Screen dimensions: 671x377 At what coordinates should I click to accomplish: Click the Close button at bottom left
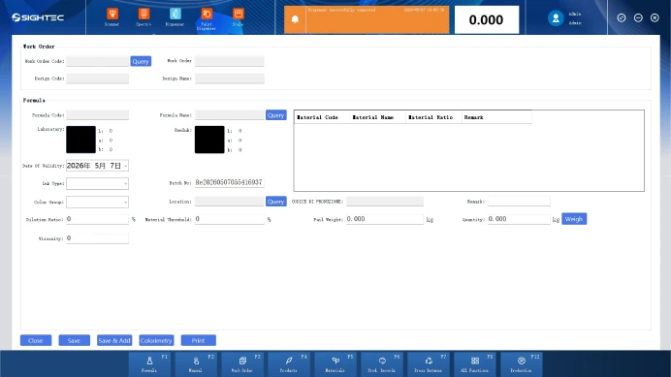coord(36,340)
